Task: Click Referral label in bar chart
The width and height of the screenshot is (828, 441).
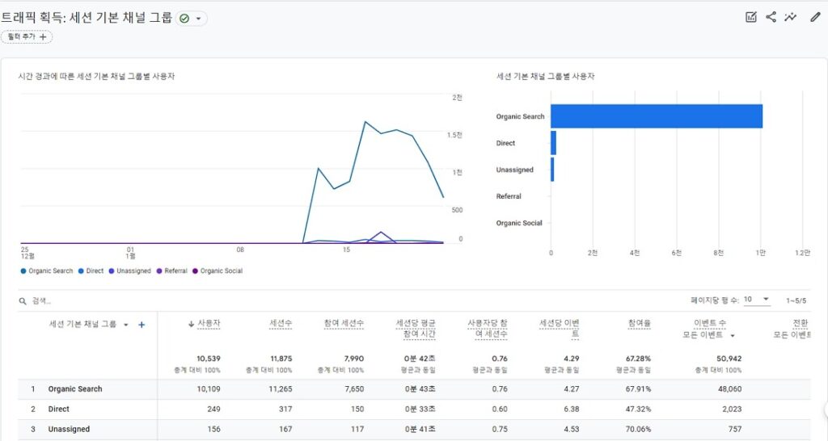Action: coord(509,196)
